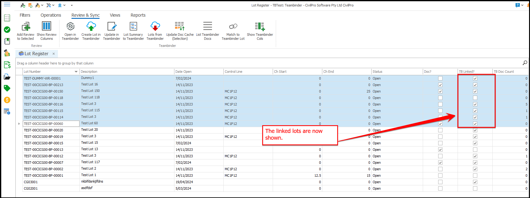Click Show Review Columns
530x198 pixels.
pos(47,31)
